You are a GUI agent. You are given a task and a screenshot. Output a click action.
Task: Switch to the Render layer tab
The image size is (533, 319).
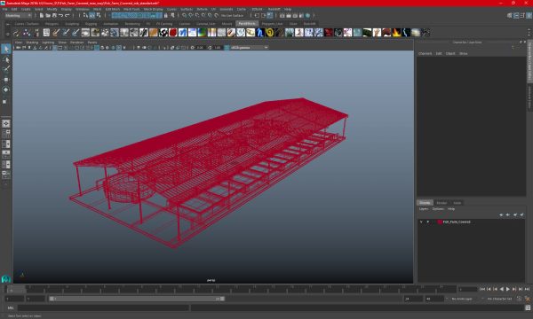[x=442, y=203]
